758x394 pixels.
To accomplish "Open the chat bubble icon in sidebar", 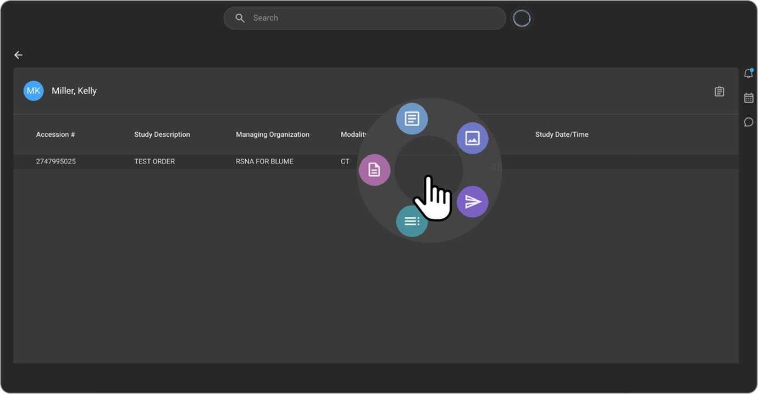I will 748,122.
